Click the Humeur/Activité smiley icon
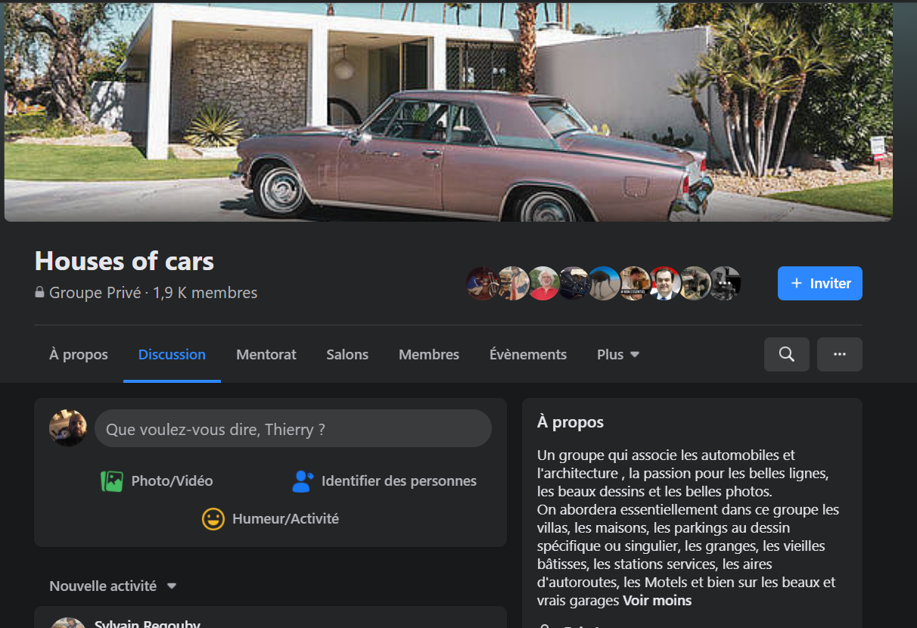 [213, 519]
